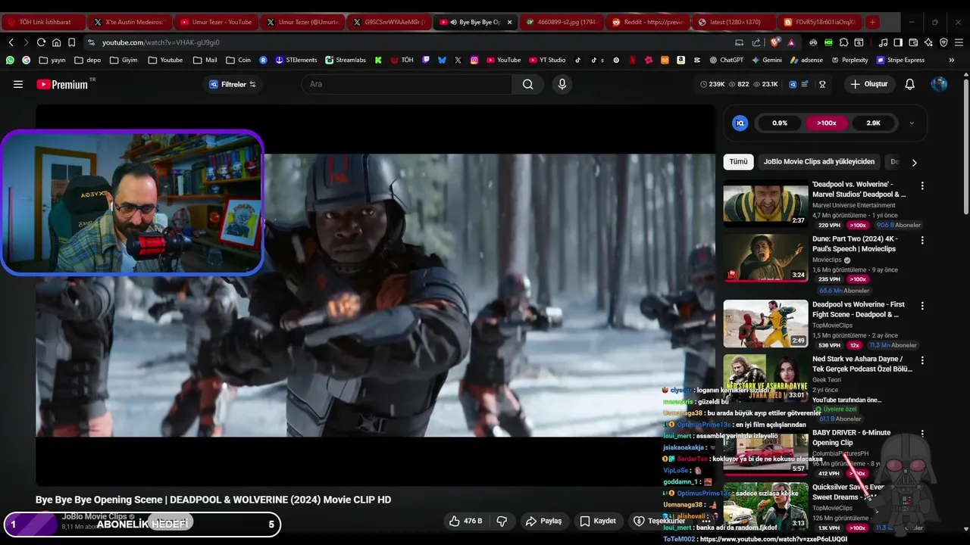Viewport: 970px width, 545px height.
Task: Click the youtube.com address bar URL
Action: (161, 42)
